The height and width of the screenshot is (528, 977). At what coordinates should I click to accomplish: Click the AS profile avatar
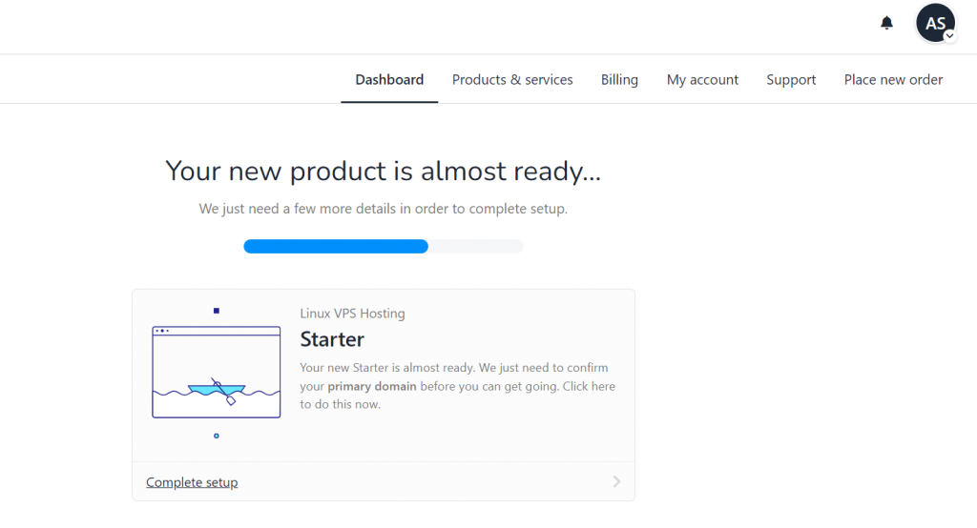934,23
